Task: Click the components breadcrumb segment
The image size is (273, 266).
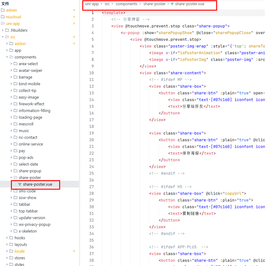Action: point(126,4)
